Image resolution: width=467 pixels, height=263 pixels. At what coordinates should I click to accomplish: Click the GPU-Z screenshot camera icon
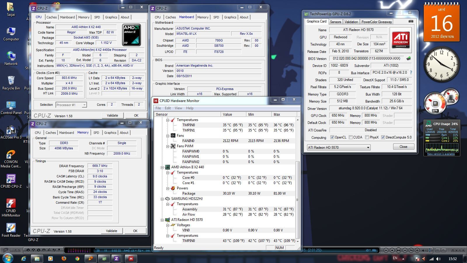411,21
